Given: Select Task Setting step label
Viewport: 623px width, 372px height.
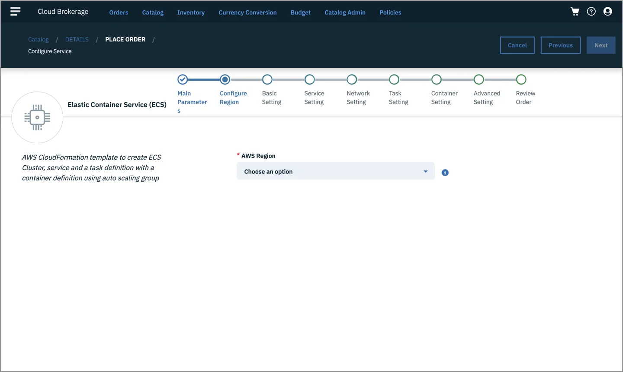Looking at the screenshot, I should click(398, 98).
